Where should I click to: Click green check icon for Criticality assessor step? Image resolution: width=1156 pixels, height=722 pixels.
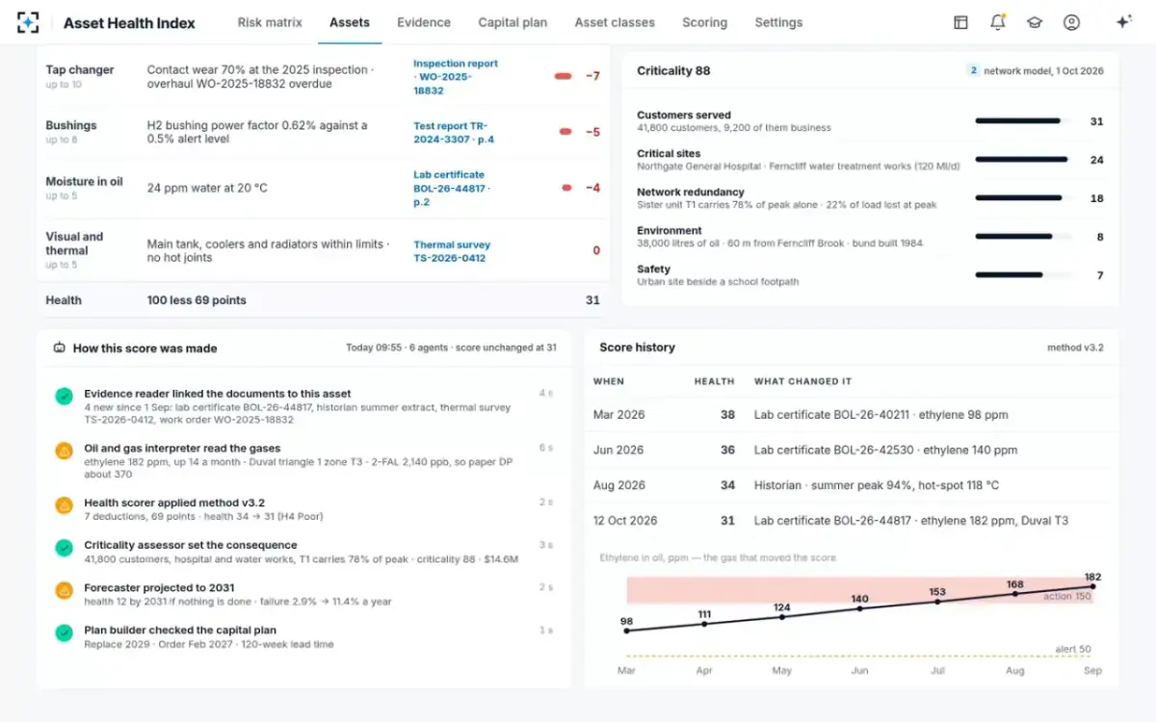click(64, 548)
